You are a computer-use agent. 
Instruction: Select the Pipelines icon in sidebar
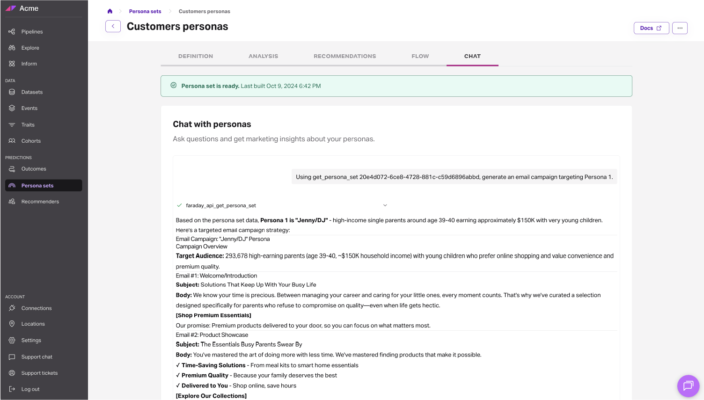(12, 31)
